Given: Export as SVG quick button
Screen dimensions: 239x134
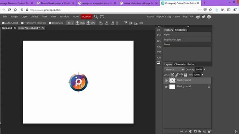Looking at the screenshot, I should tap(91, 23).
